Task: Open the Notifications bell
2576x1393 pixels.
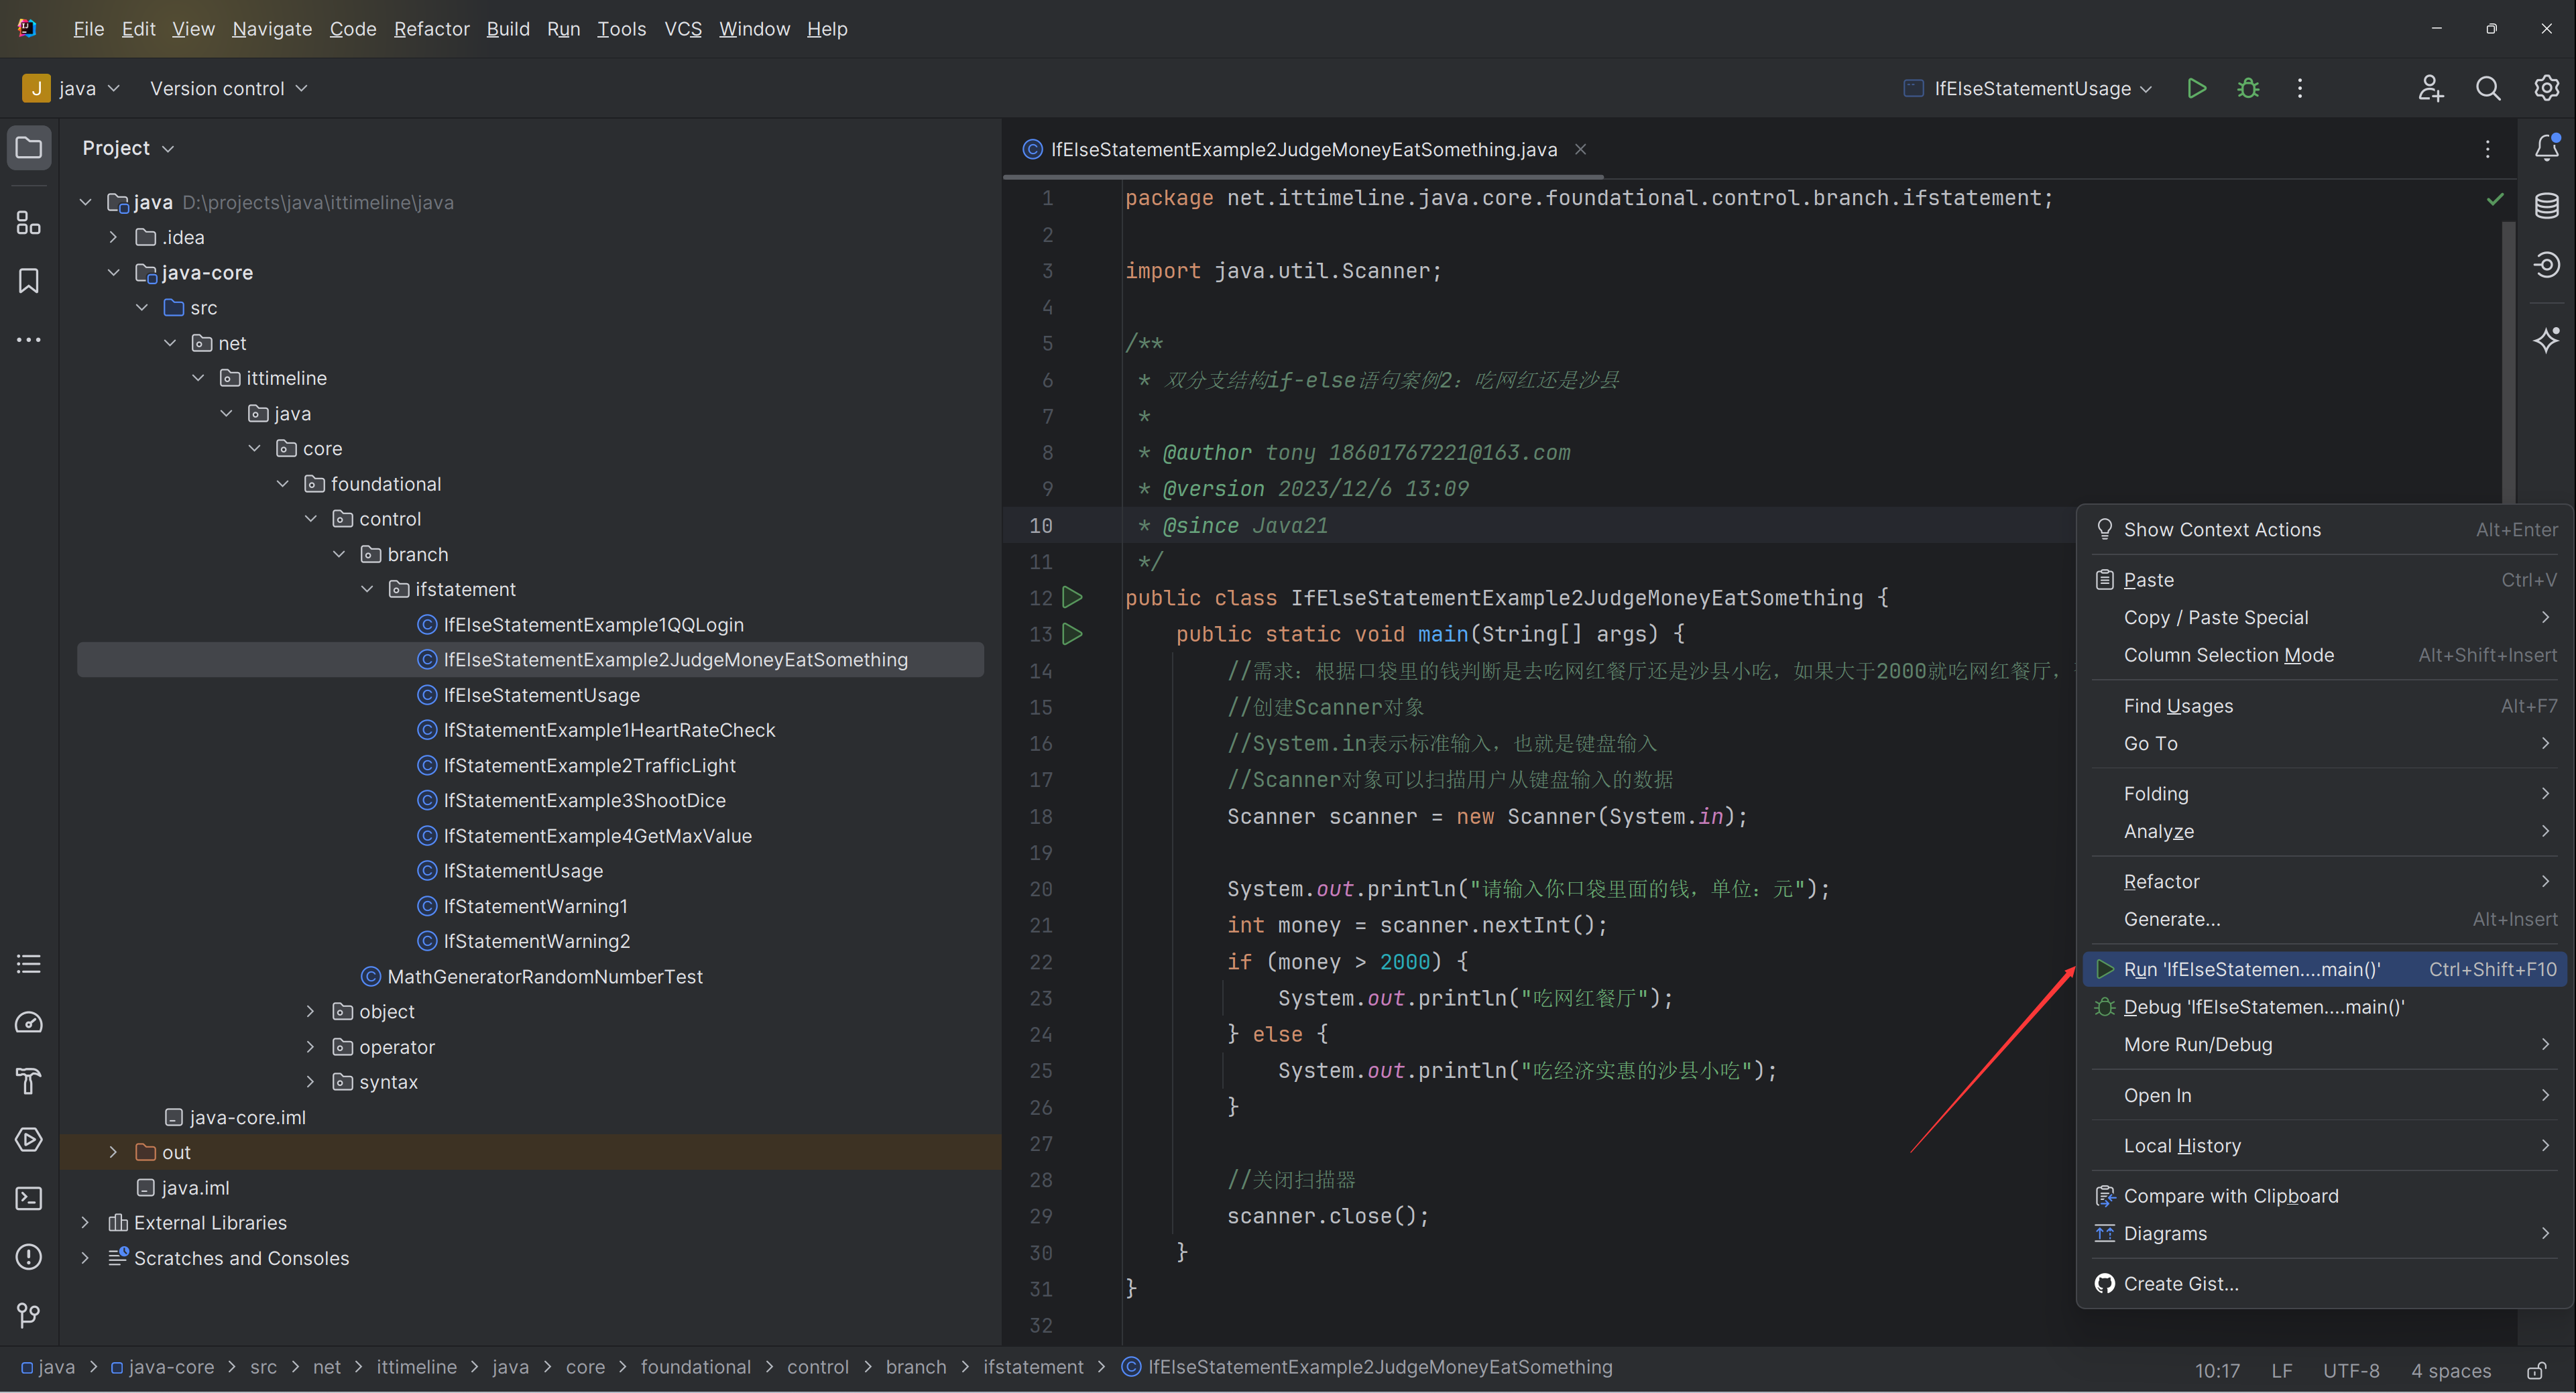Action: click(x=2546, y=148)
